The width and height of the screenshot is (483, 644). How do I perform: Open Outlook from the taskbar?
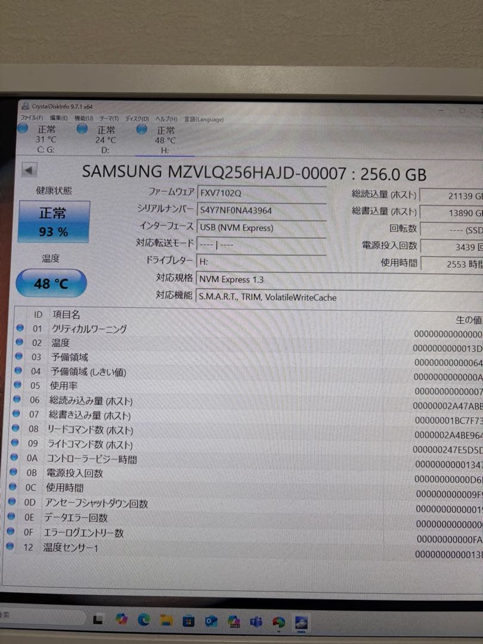pyautogui.click(x=212, y=621)
